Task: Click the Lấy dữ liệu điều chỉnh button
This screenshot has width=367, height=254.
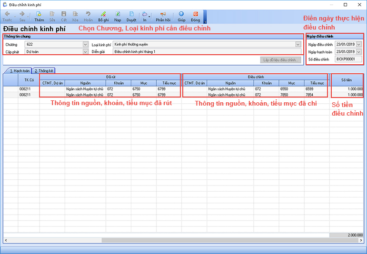Action: pyautogui.click(x=281, y=60)
